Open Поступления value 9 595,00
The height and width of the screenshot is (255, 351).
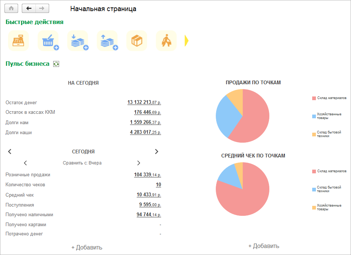click(x=150, y=205)
